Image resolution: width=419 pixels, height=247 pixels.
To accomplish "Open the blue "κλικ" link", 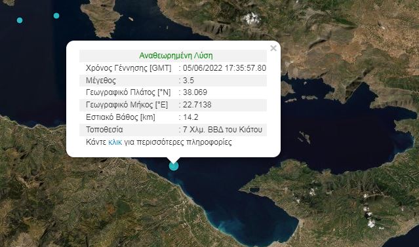I will [x=115, y=142].
